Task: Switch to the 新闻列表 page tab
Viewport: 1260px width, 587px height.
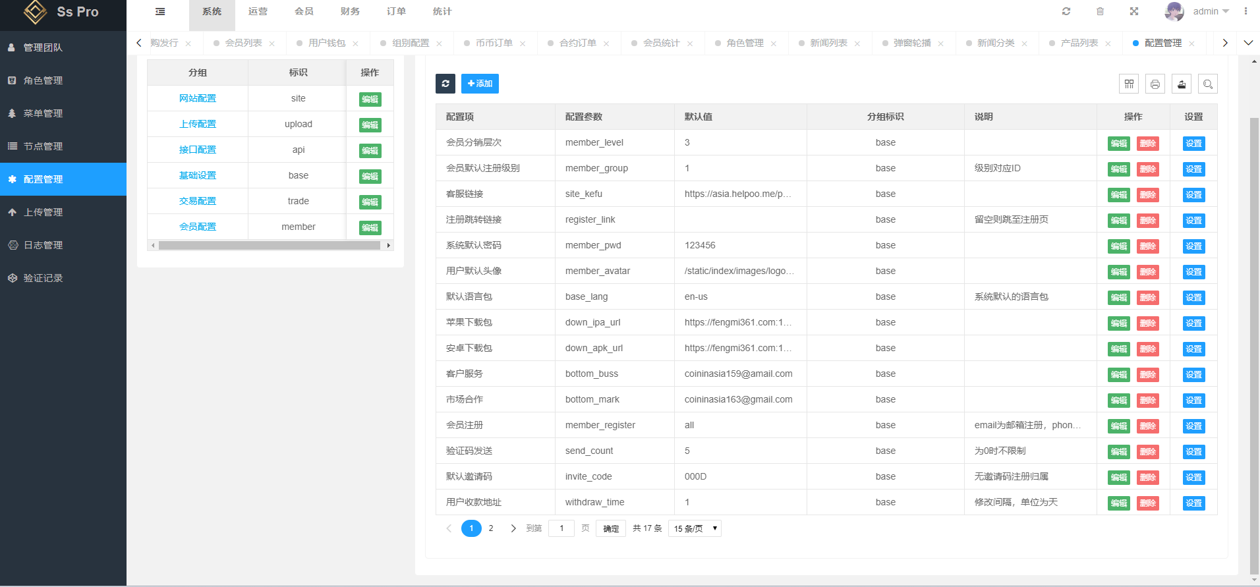Action: coord(828,43)
